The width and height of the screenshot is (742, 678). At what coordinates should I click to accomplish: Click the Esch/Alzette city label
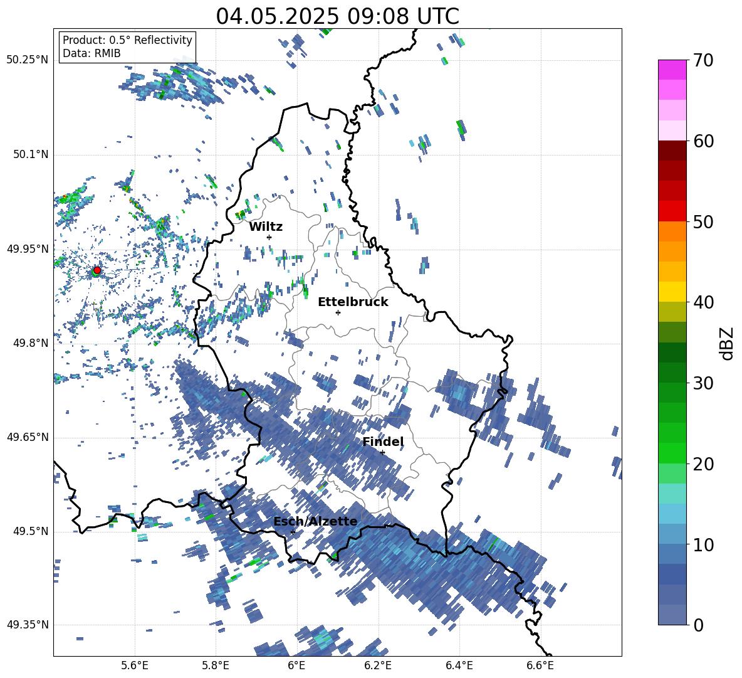click(315, 521)
